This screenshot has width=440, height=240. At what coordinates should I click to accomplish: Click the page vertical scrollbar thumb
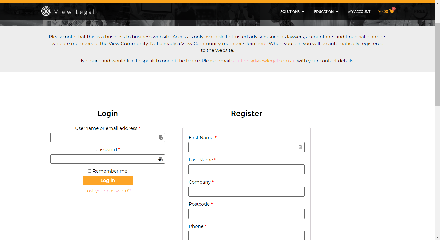(437, 64)
